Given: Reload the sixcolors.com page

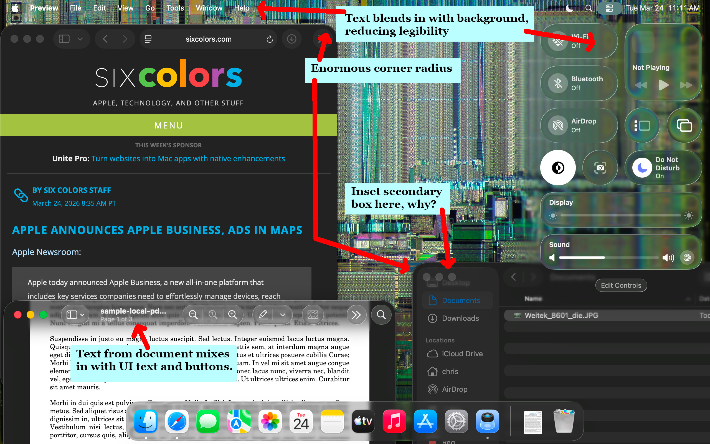Looking at the screenshot, I should [x=270, y=39].
